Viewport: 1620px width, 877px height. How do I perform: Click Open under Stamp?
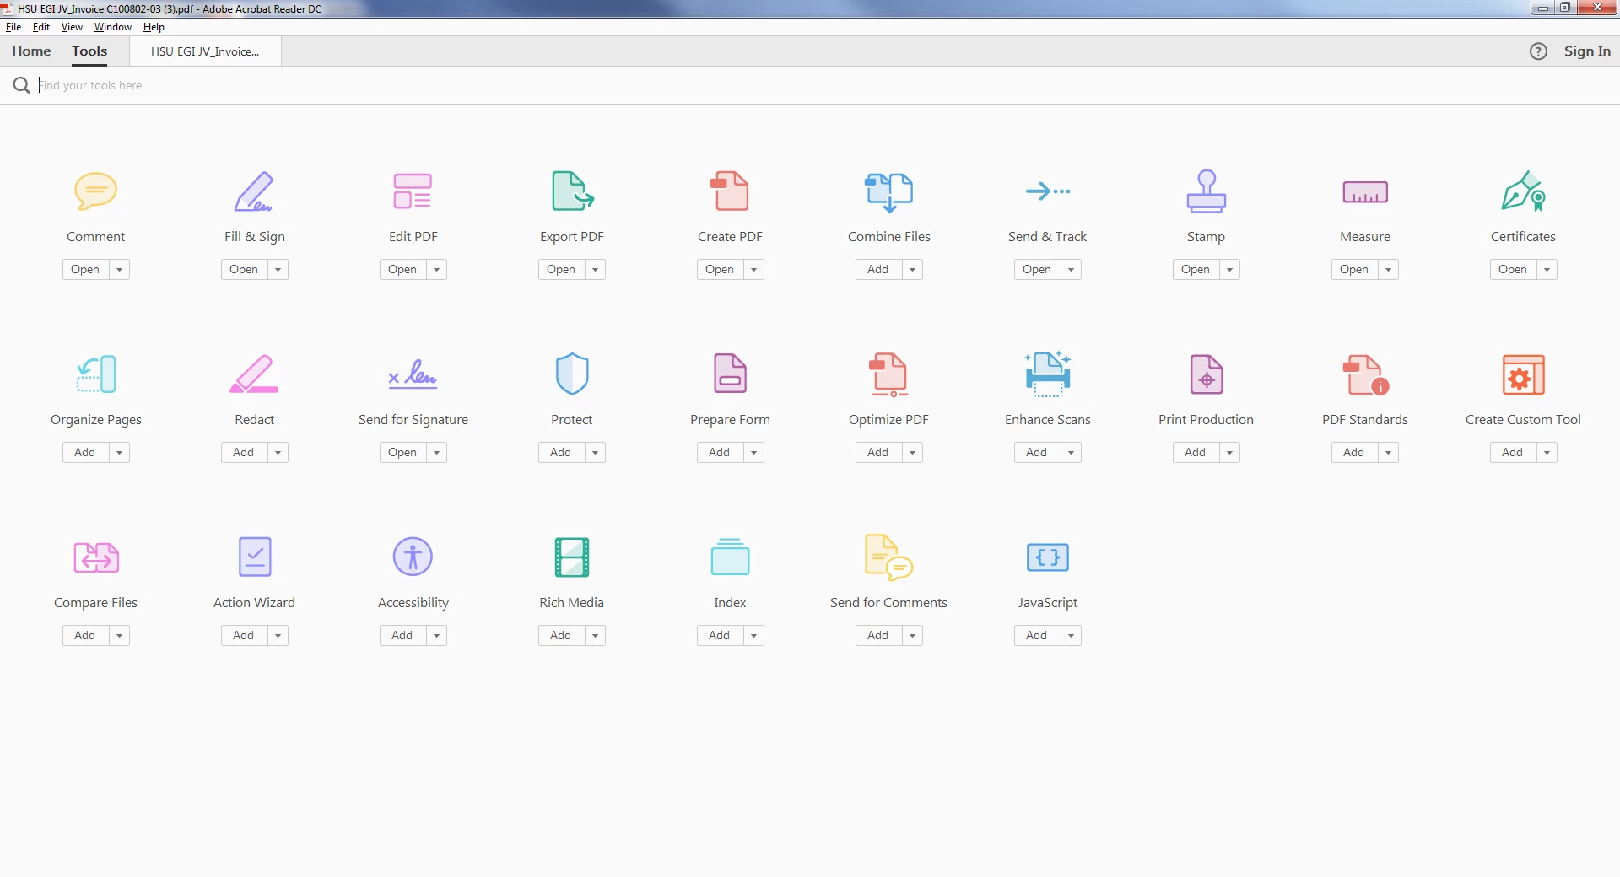(1196, 270)
